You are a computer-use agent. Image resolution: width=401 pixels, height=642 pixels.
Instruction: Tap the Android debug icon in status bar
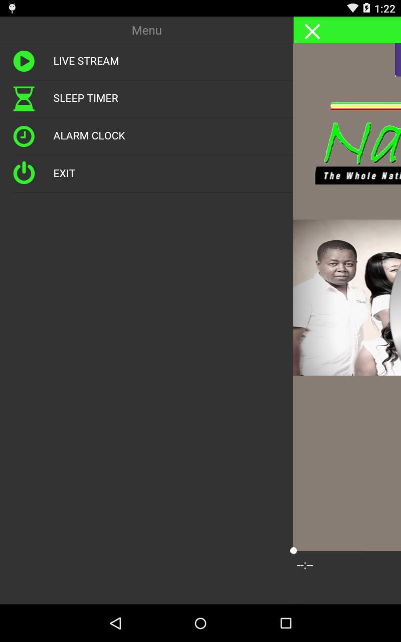point(12,8)
